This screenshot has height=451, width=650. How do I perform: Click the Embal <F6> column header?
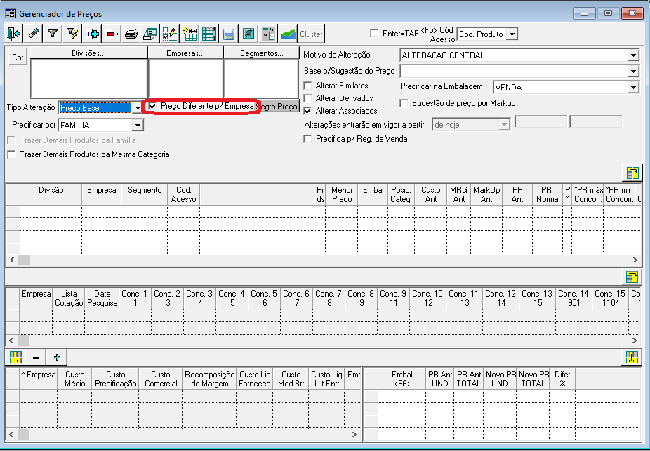point(402,379)
